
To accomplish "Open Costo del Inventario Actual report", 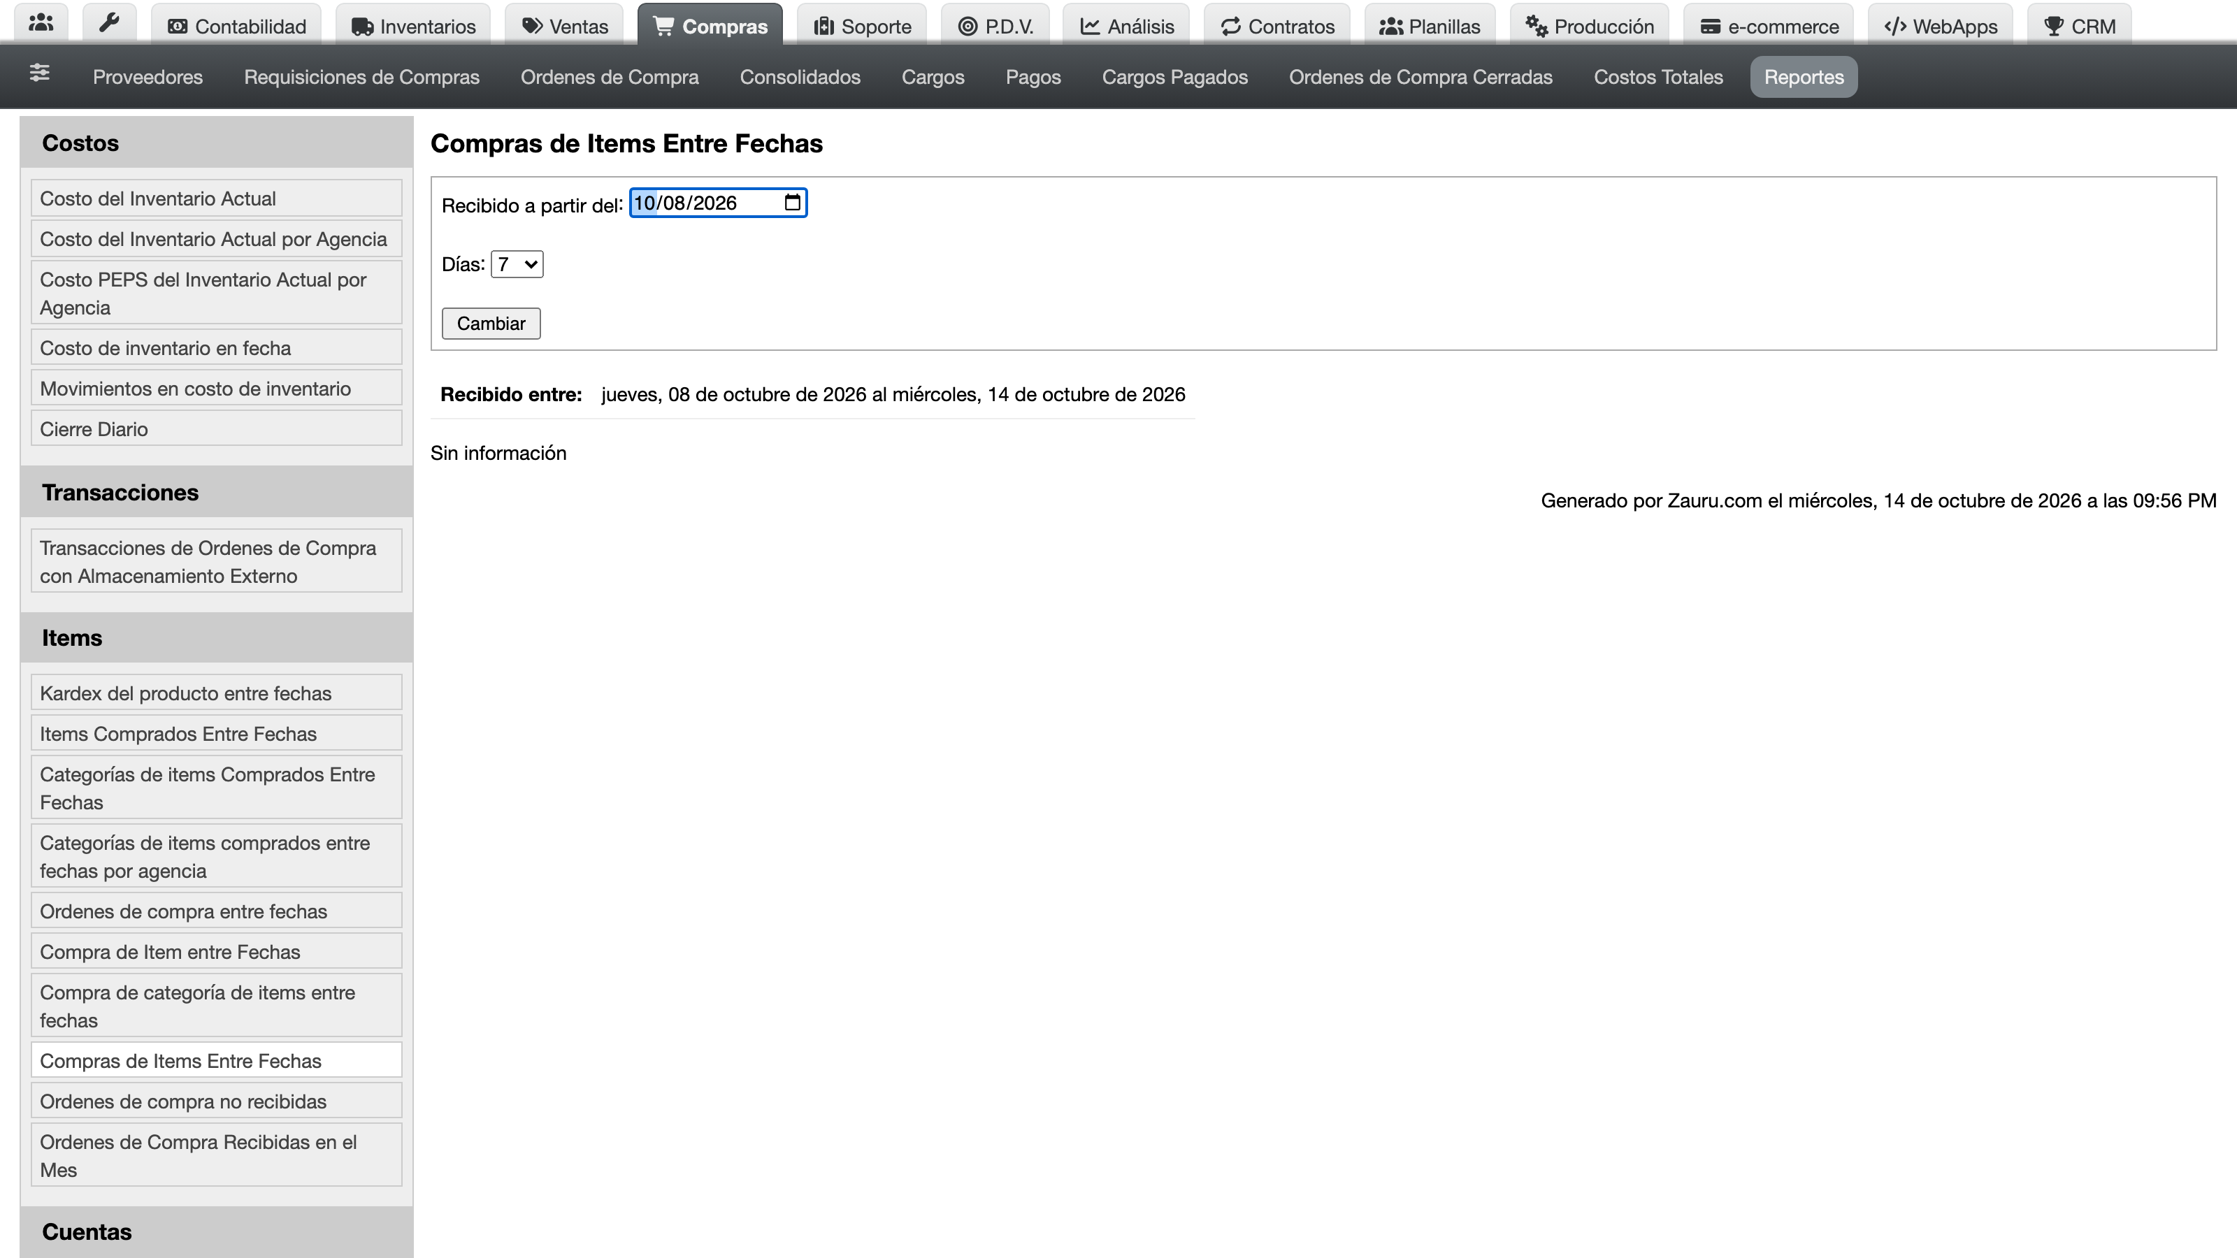I will (x=216, y=198).
